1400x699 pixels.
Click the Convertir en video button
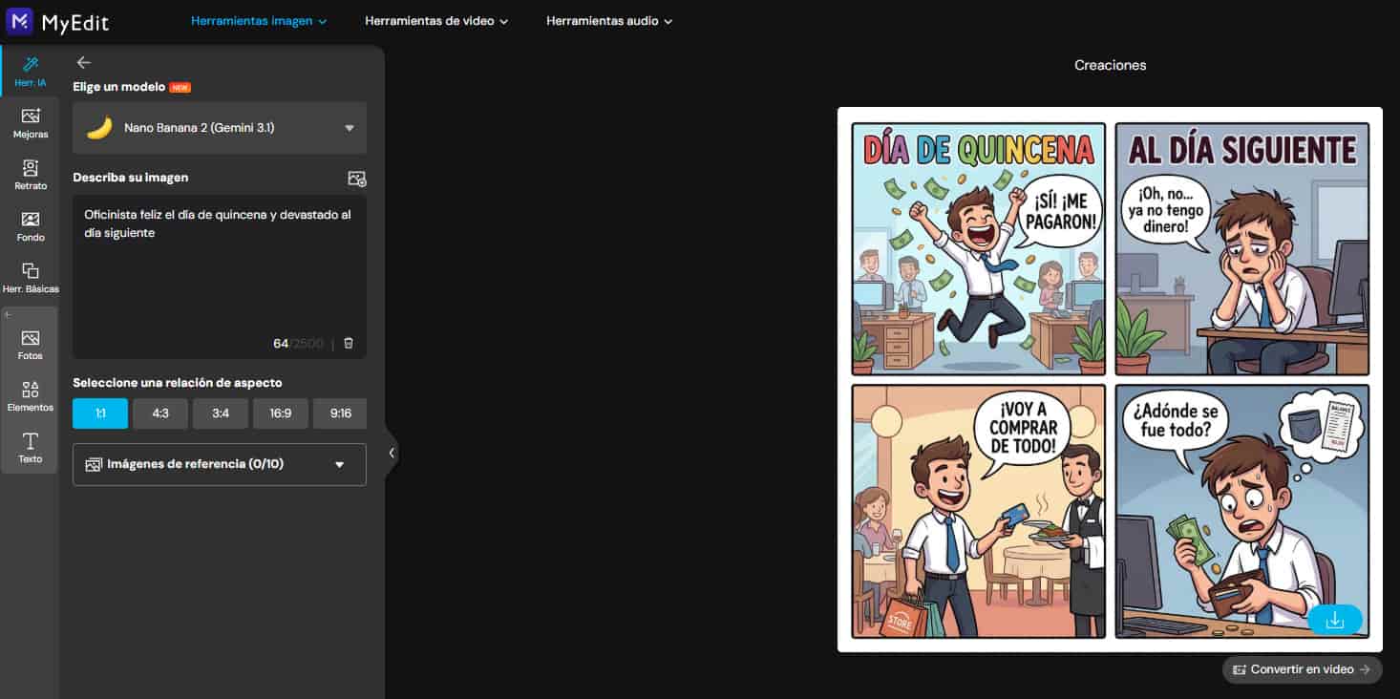point(1301,669)
